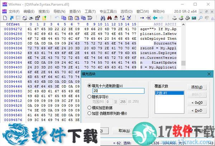Open the 查看(V) menu

tap(75, 11)
